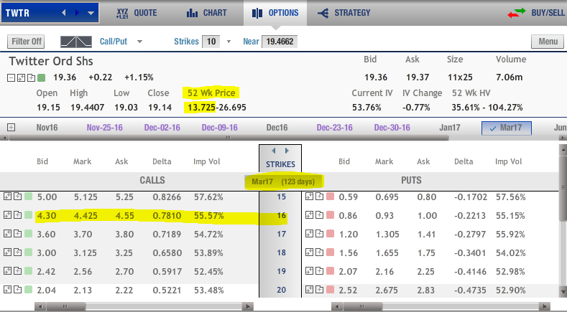Add the 16 strike call using plus icon

tap(17, 215)
